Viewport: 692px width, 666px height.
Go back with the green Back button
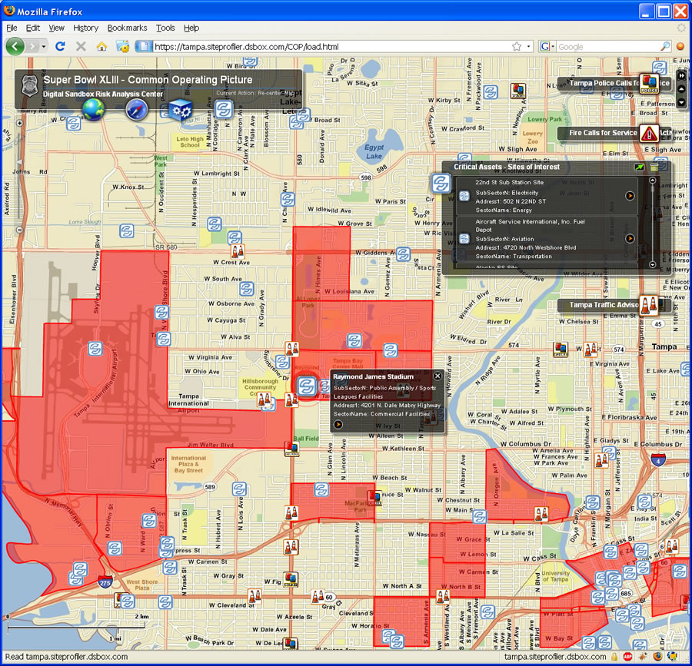(x=15, y=46)
